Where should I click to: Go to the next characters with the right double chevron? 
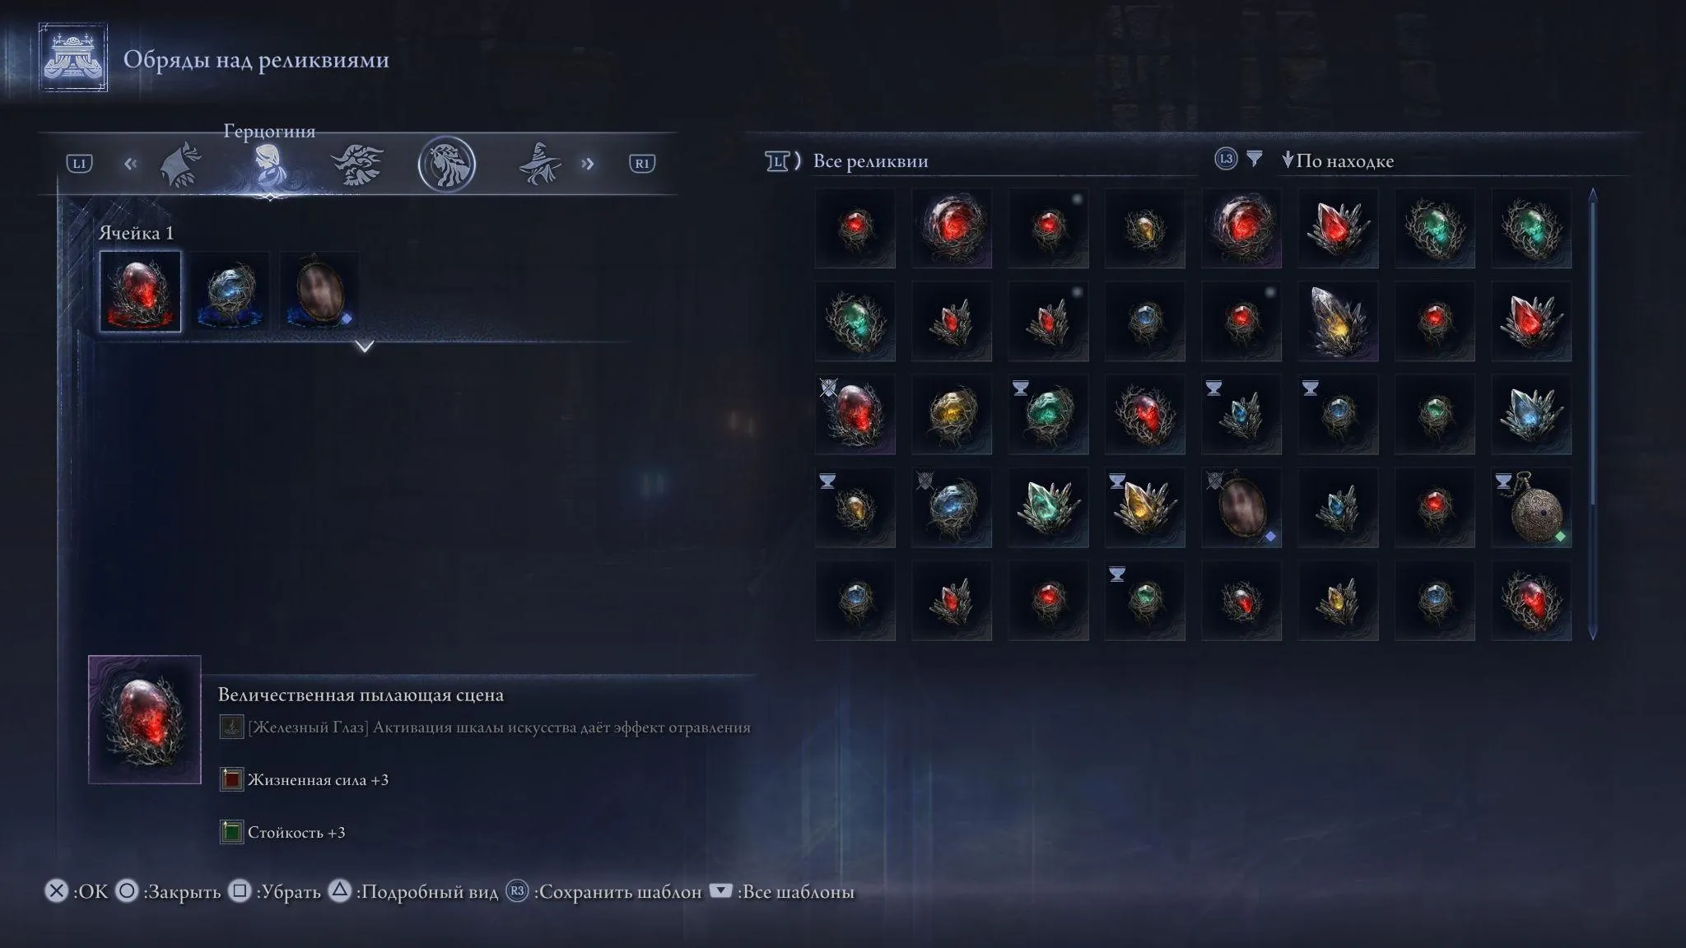click(x=588, y=164)
